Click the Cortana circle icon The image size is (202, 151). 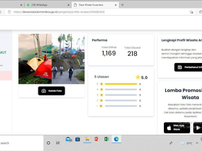[48, 143]
